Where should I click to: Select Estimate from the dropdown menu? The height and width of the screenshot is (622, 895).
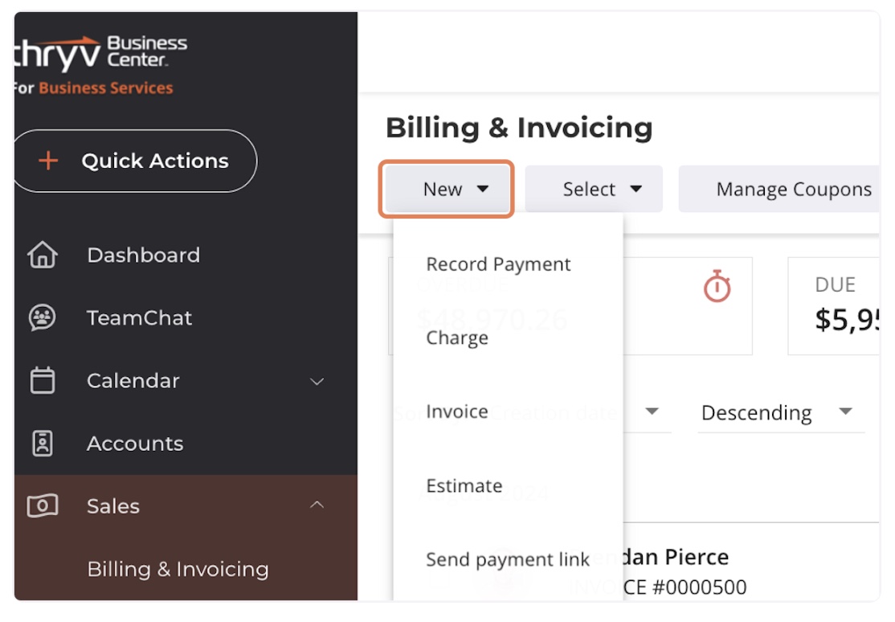click(x=464, y=485)
